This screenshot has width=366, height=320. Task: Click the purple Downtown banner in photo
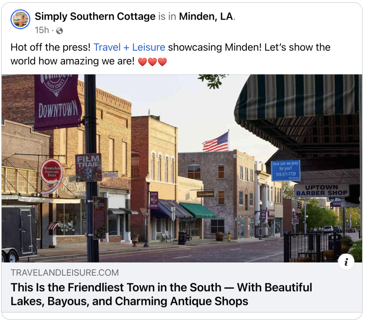58,101
